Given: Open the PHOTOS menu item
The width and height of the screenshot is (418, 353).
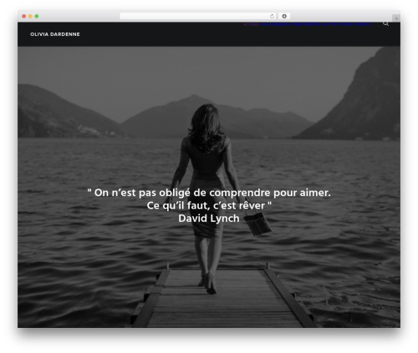Looking at the screenshot, I should click(338, 24).
